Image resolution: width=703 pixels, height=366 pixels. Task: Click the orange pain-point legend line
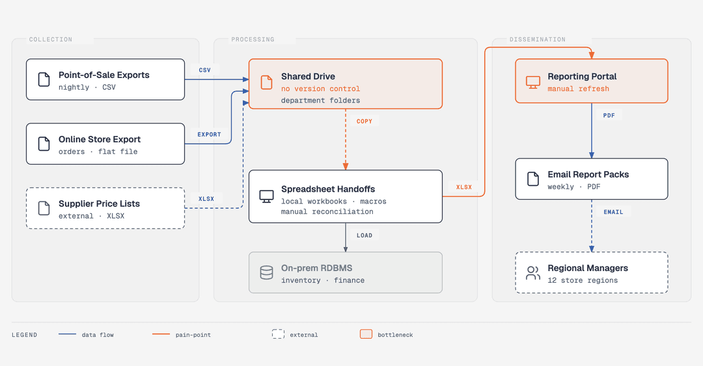161,334
